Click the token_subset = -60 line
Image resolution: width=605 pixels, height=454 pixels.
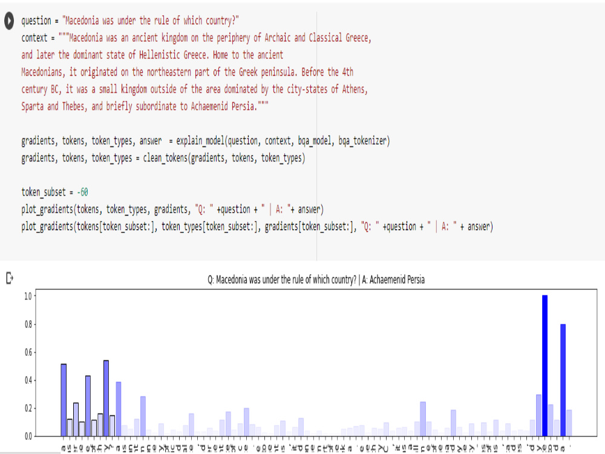coord(55,192)
